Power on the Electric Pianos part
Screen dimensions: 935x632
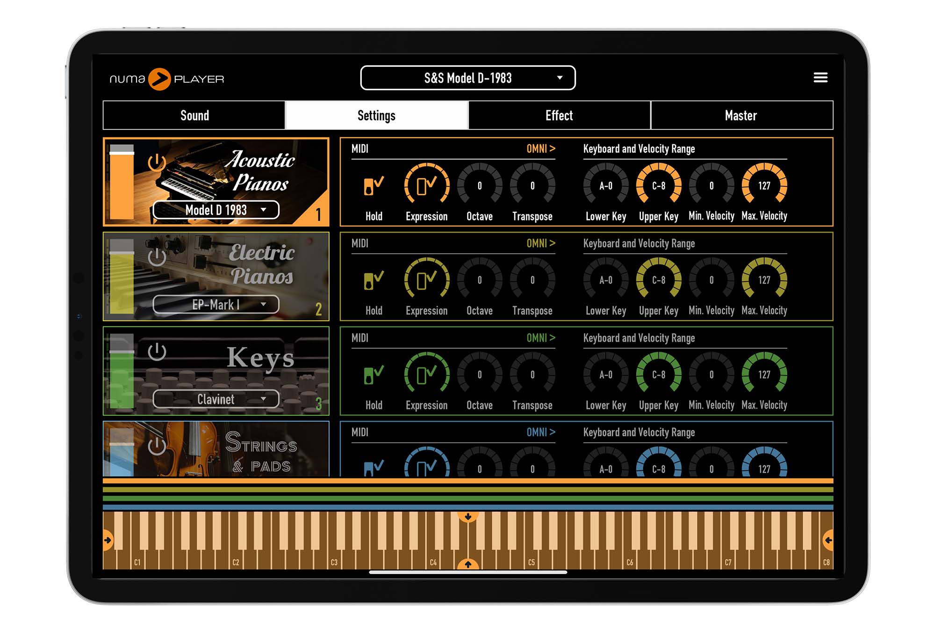[157, 257]
